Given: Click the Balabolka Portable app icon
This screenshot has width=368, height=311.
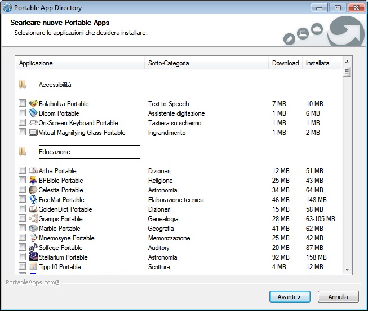Looking at the screenshot, I should pos(33,103).
